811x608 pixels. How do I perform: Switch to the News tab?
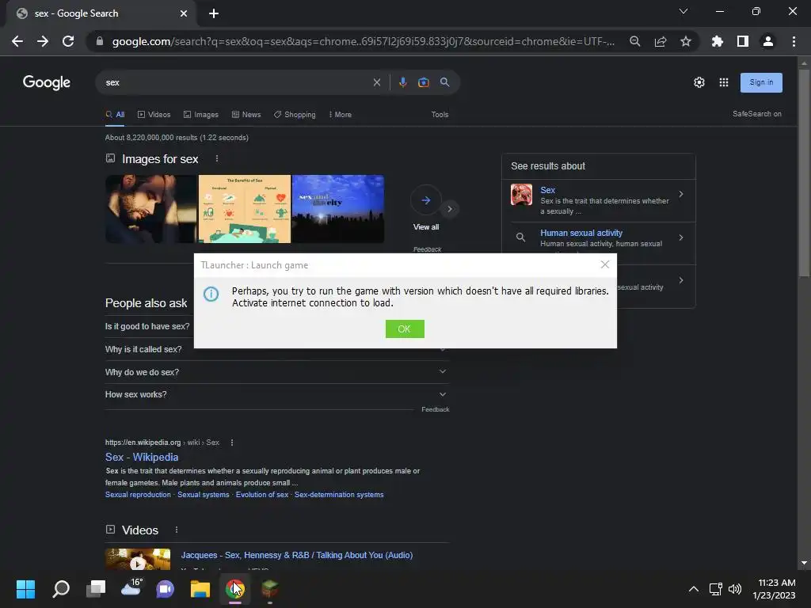[x=246, y=115]
